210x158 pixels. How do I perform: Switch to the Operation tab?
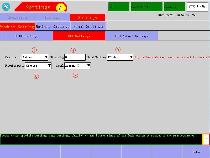pos(17,17)
